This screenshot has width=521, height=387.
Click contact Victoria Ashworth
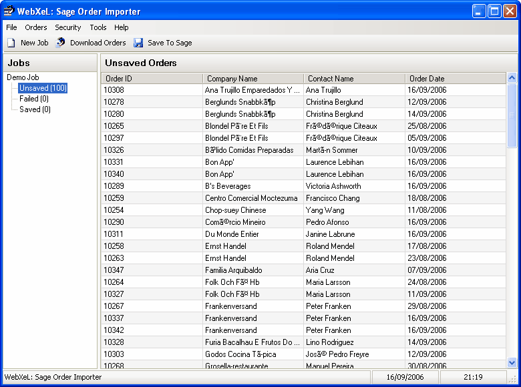(x=333, y=186)
